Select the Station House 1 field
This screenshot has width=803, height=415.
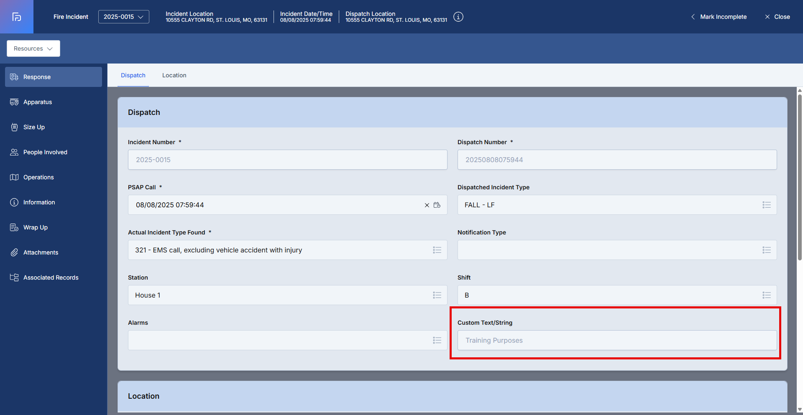(x=288, y=295)
